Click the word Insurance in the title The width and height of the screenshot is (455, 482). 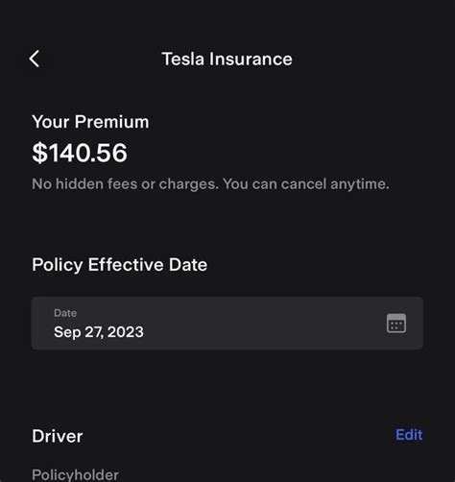click(x=251, y=59)
